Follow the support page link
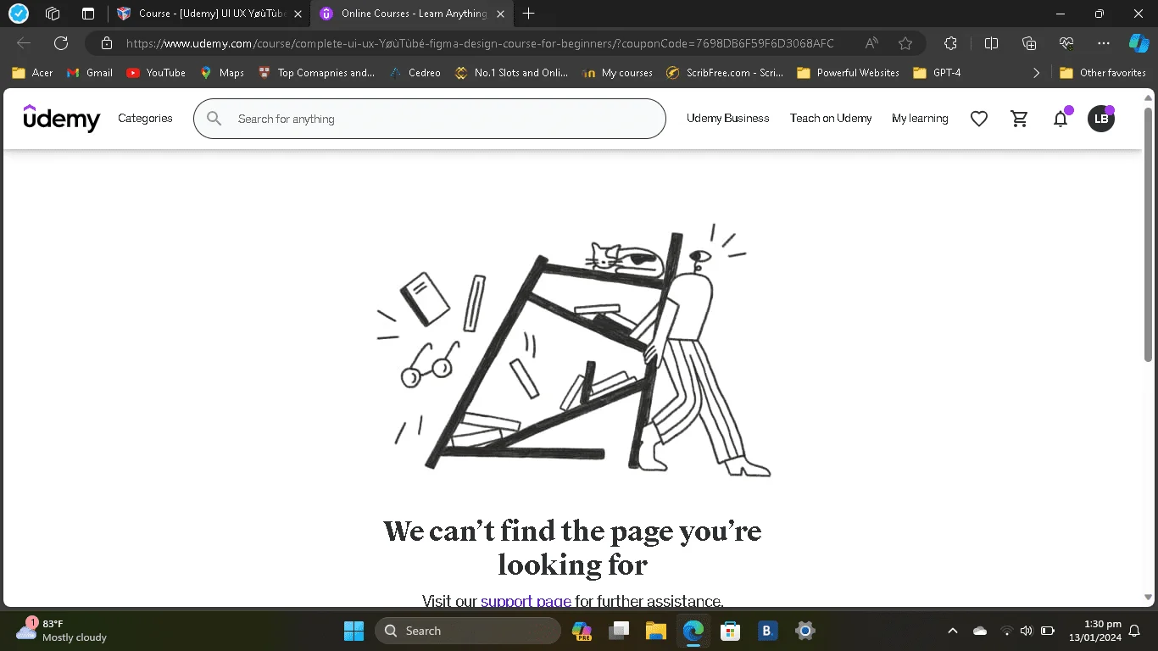The height and width of the screenshot is (651, 1158). click(x=526, y=601)
